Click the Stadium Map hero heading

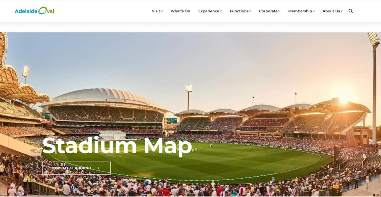click(117, 146)
